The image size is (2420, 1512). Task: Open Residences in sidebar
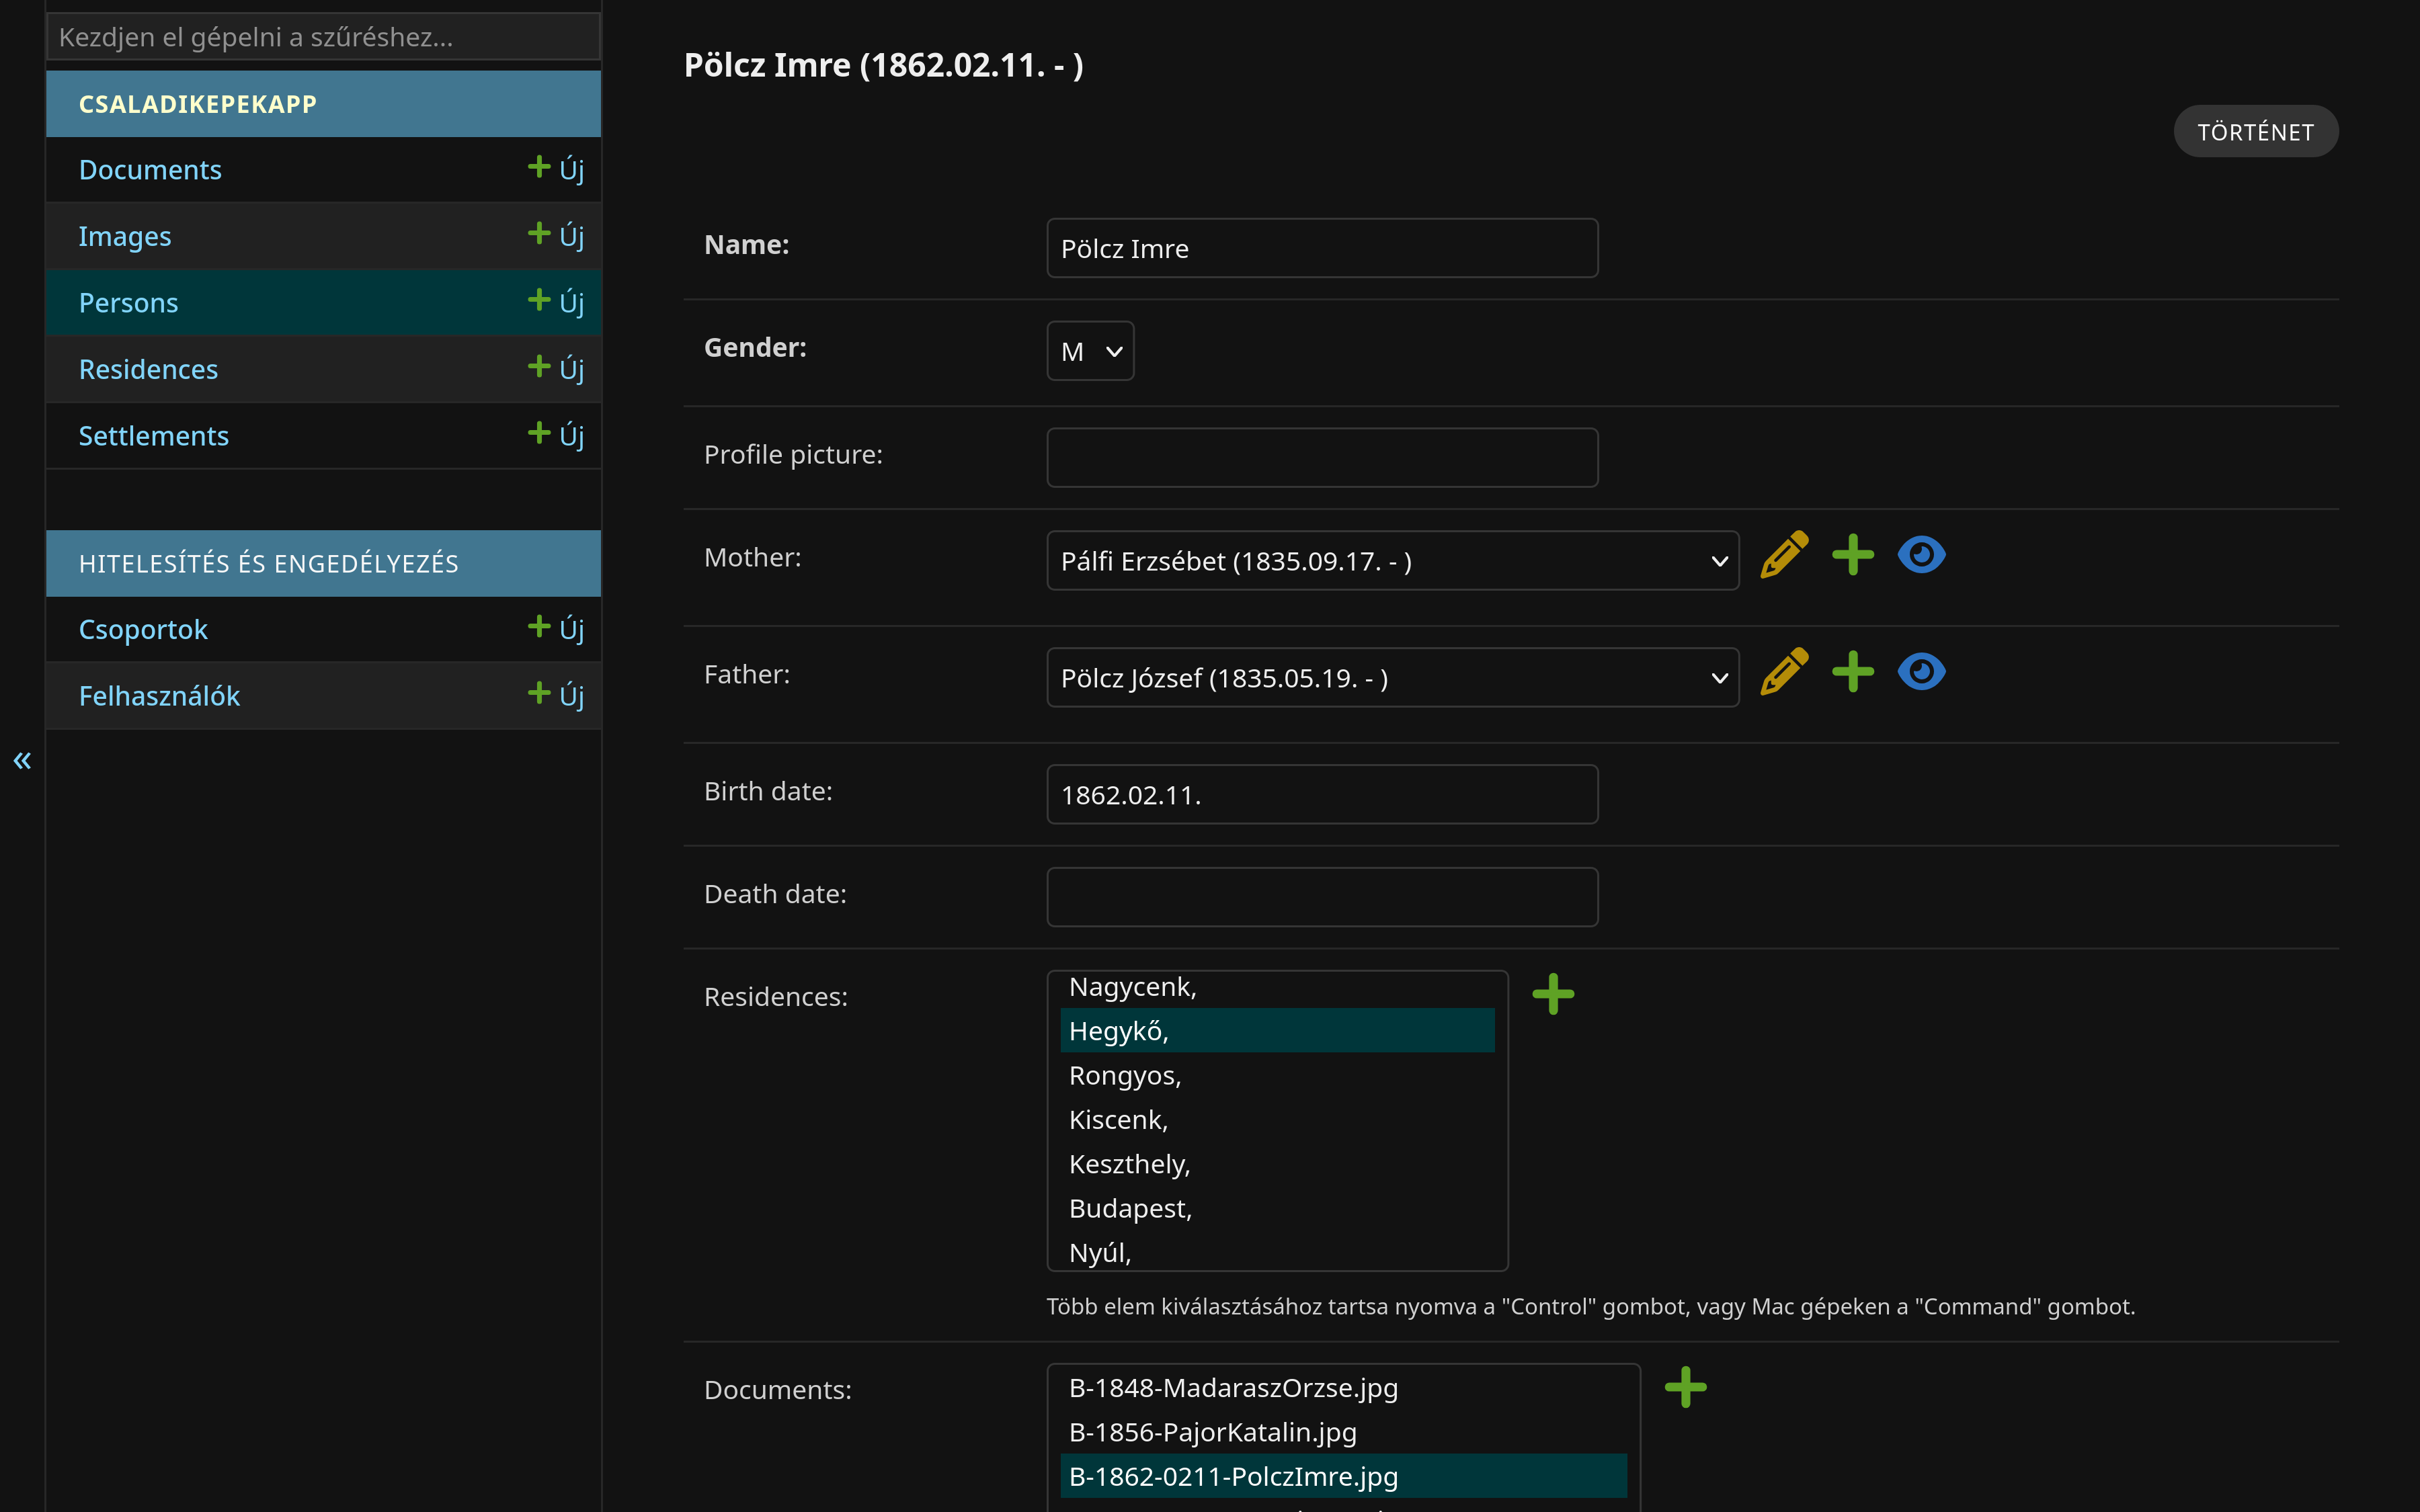[x=148, y=370]
